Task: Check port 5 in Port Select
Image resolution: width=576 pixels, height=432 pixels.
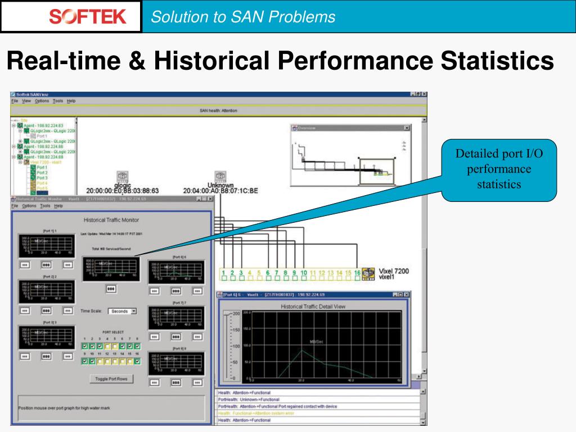Action: click(x=115, y=346)
